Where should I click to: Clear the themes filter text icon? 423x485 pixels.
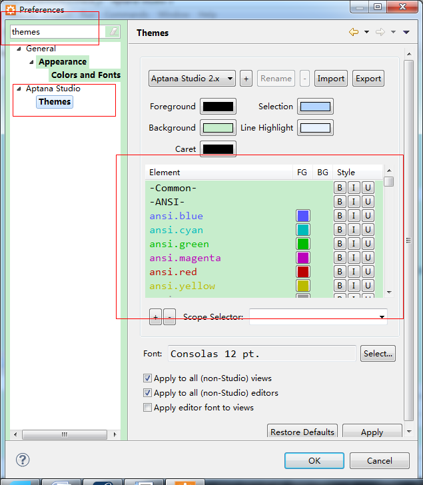[113, 31]
